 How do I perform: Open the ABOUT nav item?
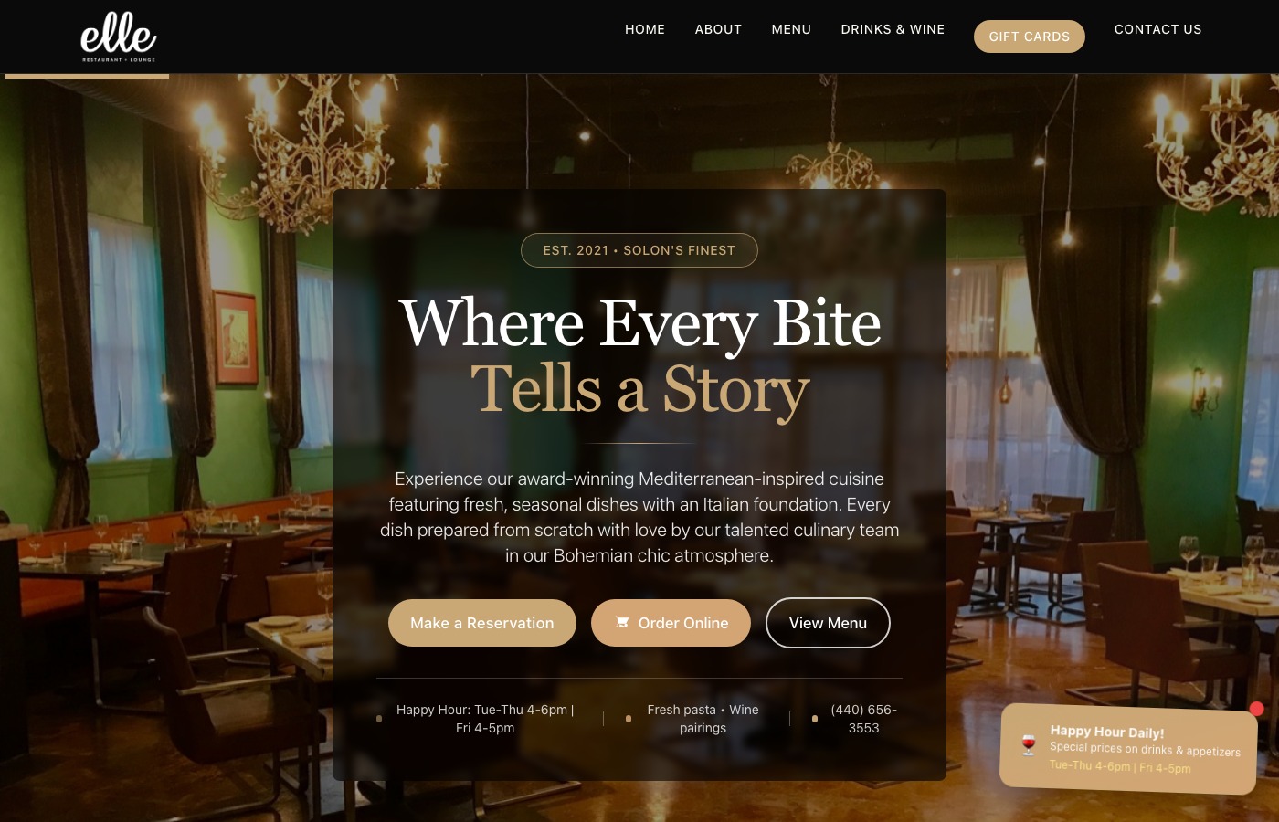(718, 29)
